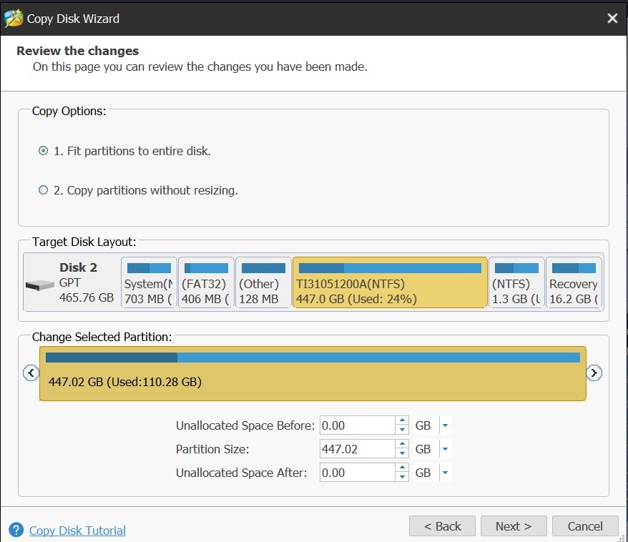
Task: Click the left arrow beside partition bar
Action: [x=31, y=373]
